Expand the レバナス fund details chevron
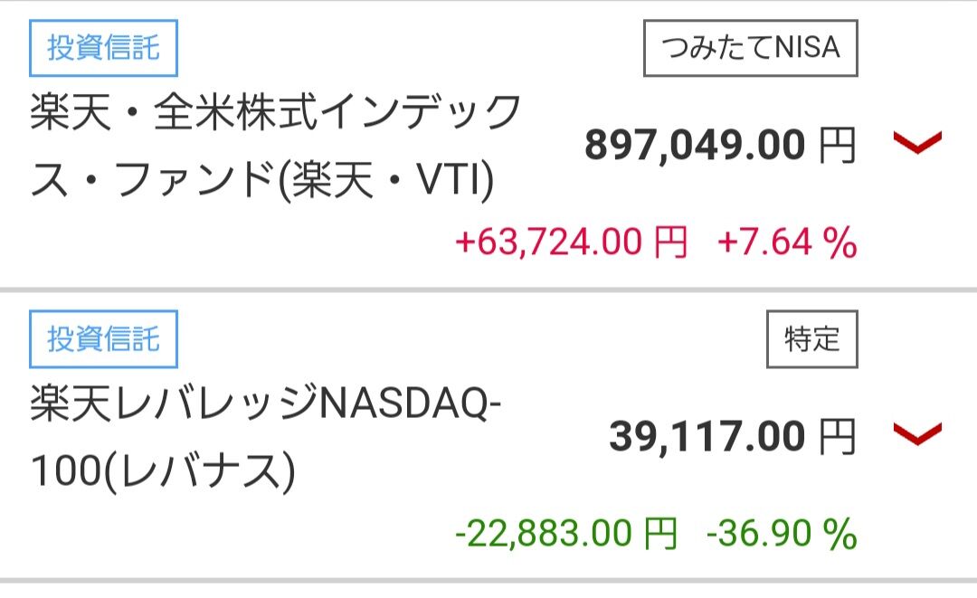The width and height of the screenshot is (977, 598). pyautogui.click(x=917, y=434)
